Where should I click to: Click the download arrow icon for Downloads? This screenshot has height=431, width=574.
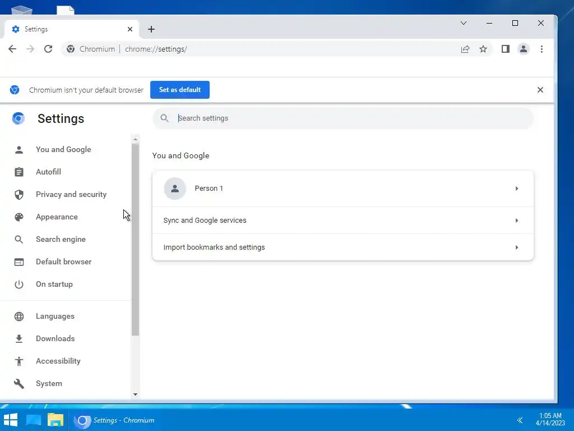tap(19, 338)
